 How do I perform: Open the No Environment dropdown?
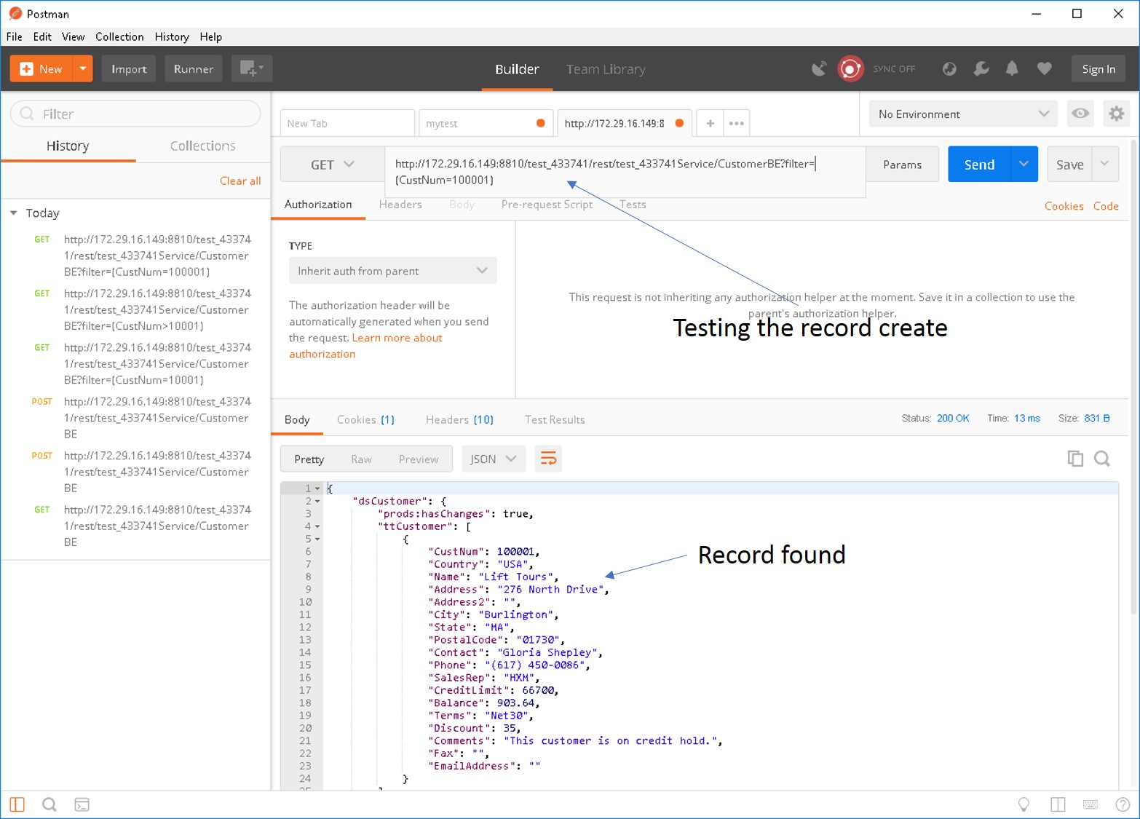pyautogui.click(x=963, y=114)
